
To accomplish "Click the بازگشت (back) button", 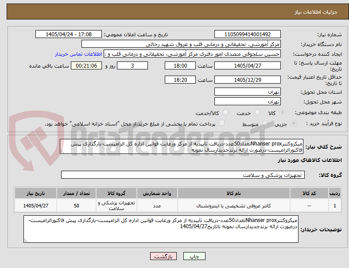I will [x=163, y=256].
